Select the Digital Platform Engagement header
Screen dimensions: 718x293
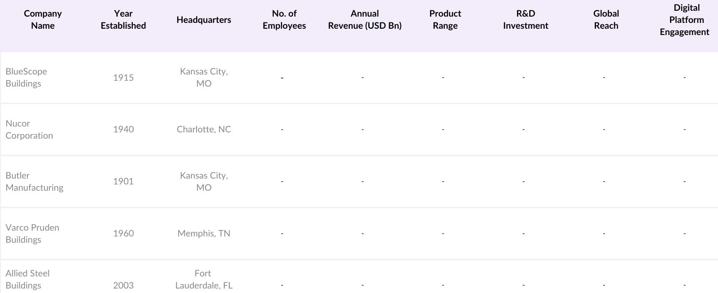click(684, 20)
